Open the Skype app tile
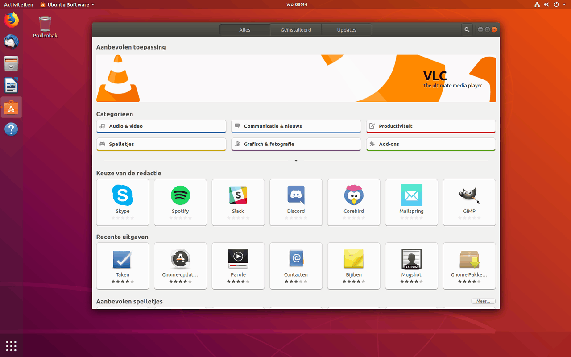Image resolution: width=571 pixels, height=357 pixels. (x=123, y=202)
